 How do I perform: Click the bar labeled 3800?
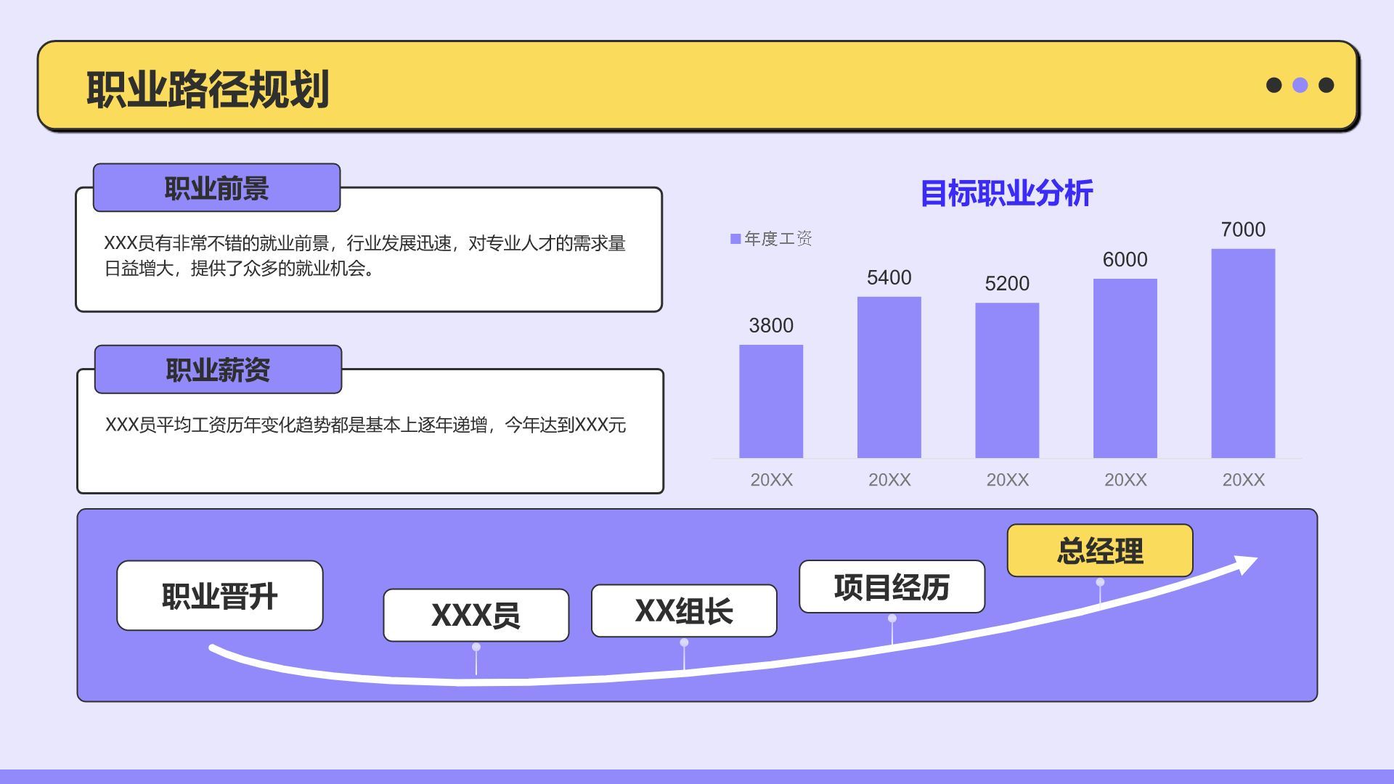(x=771, y=401)
